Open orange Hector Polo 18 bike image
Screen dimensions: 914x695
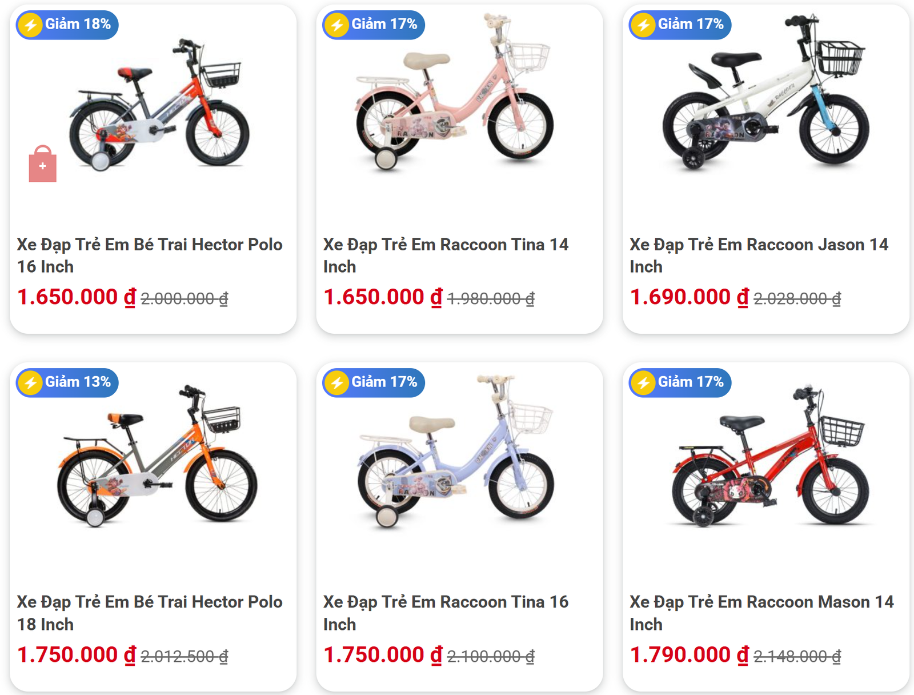(157, 457)
